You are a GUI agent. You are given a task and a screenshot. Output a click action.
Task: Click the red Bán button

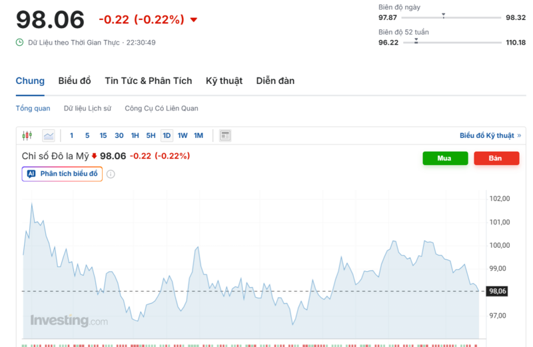(x=496, y=159)
